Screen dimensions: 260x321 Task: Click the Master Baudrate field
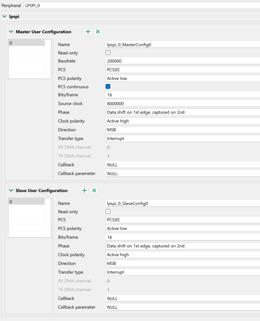pos(182,61)
